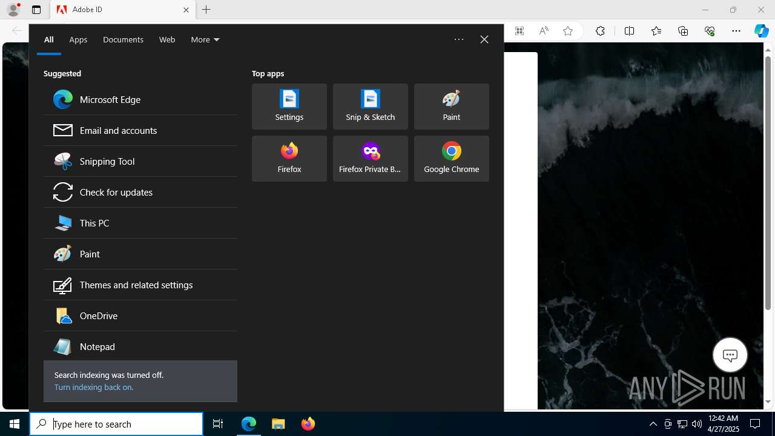The width and height of the screenshot is (775, 436).
Task: Open Task View on taskbar
Action: tap(218, 424)
